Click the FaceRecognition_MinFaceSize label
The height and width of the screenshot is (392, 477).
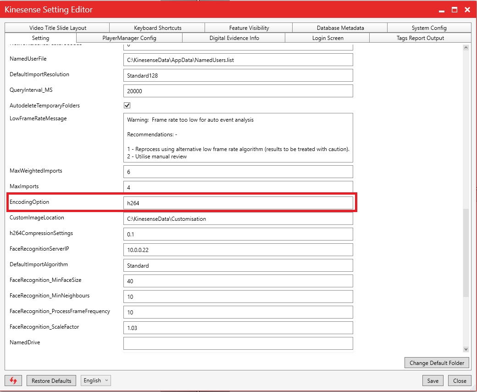coord(45,280)
